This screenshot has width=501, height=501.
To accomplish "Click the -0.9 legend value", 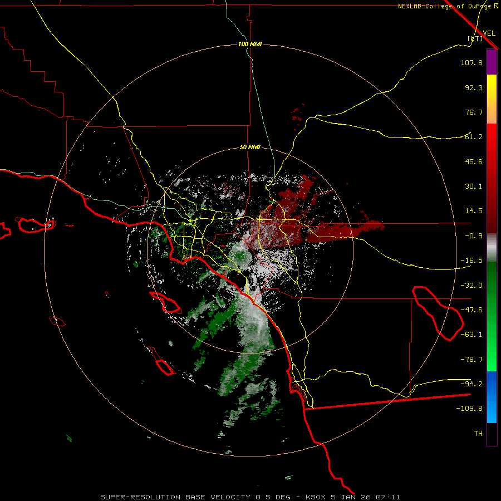I will click(474, 236).
